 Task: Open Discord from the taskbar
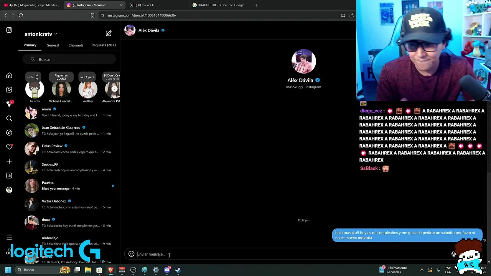click(167, 270)
